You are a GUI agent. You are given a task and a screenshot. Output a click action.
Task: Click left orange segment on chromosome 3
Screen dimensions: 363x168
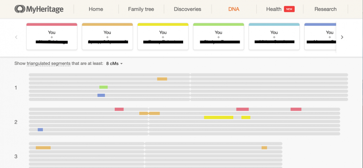pyautogui.click(x=43, y=148)
